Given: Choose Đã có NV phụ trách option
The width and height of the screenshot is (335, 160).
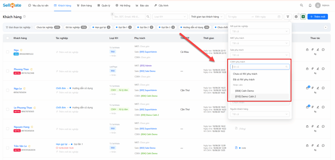Looking at the screenshot, I should 260,79.
